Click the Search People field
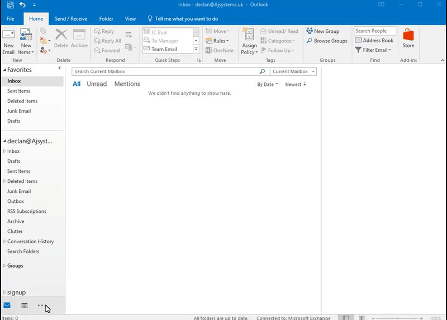The height and width of the screenshot is (320, 447). point(375,31)
